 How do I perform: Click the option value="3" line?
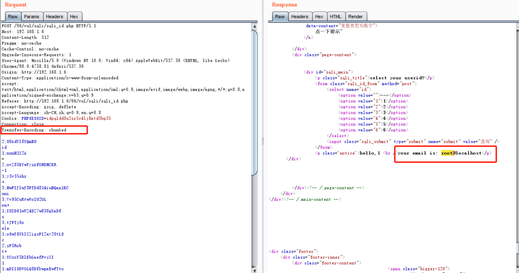coord(373,113)
